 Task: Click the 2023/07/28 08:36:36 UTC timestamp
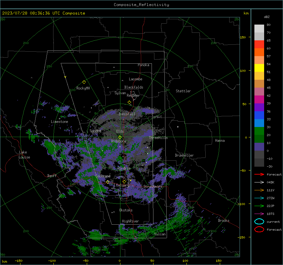point(31,13)
